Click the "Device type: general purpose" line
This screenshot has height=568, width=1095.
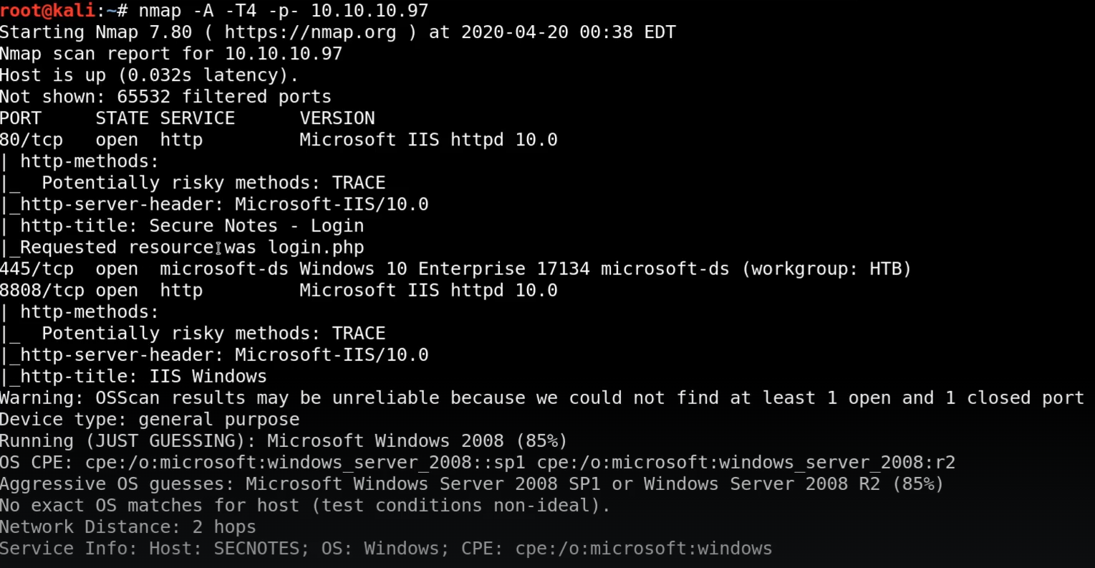[x=149, y=419]
